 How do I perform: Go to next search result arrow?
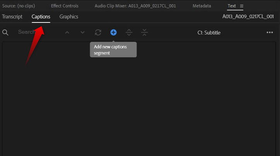[82, 33]
